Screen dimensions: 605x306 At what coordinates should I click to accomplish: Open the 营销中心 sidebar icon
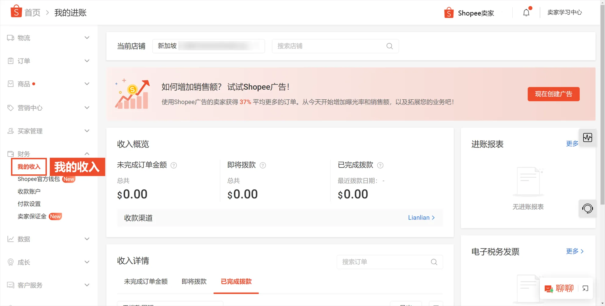point(10,108)
